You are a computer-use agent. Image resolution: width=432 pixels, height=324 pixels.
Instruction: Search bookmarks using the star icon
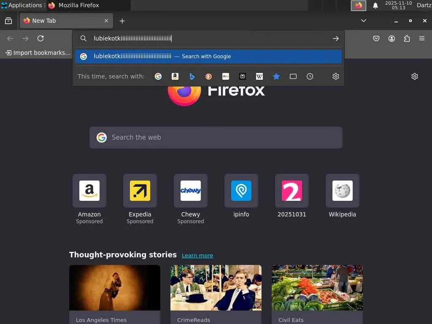[276, 76]
